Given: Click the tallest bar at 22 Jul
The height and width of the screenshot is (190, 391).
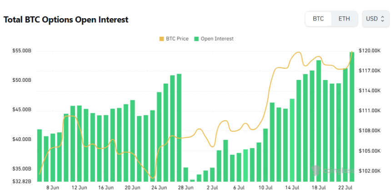Looking at the screenshot, I should pos(352,117).
